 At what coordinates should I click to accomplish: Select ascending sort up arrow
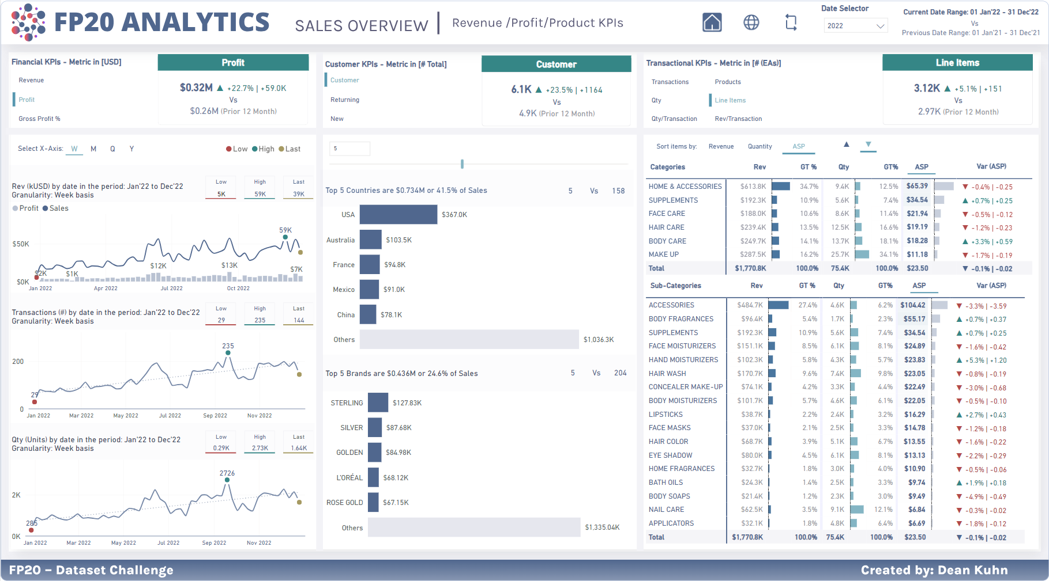click(x=846, y=145)
